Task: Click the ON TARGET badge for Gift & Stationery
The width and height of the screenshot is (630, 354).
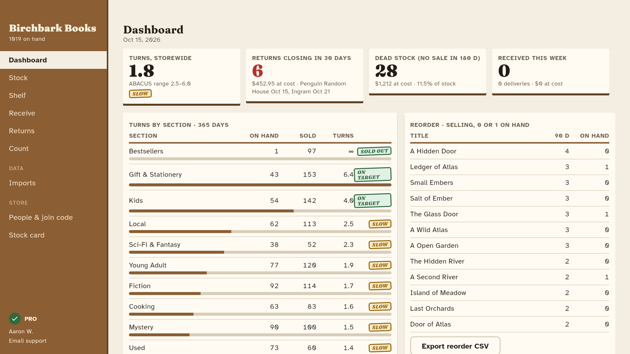Action: pyautogui.click(x=372, y=175)
